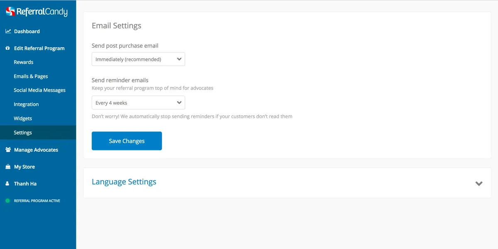The width and height of the screenshot is (498, 249).
Task: Open the Send reminder emails dropdown
Action: (x=138, y=103)
